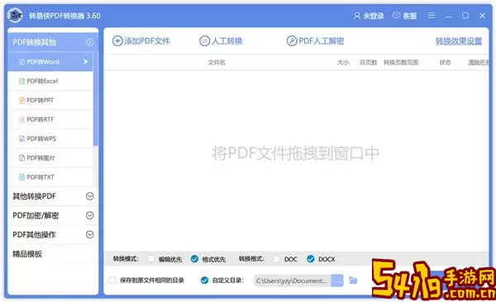Viewport: 496px width, 302px height.
Task: Expand the PDF其他操作 section
Action: coord(90,234)
